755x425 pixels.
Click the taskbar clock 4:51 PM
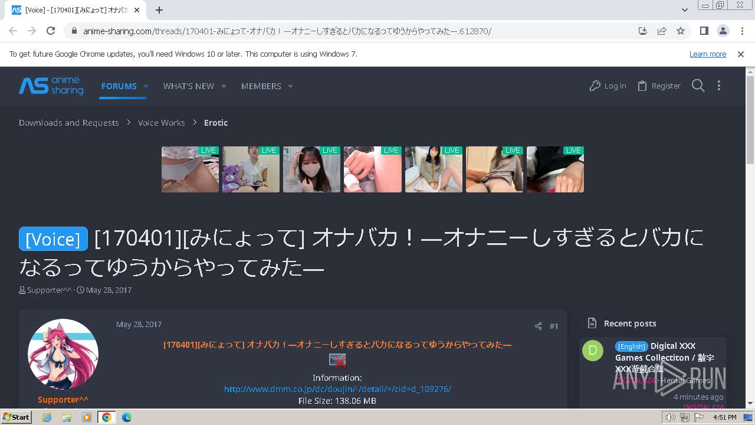click(x=725, y=417)
